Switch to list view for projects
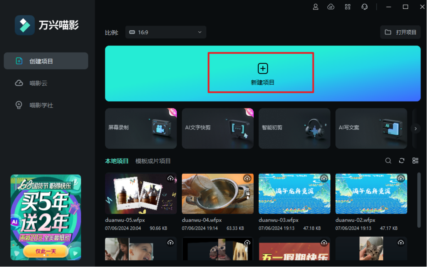This screenshot has height=267, width=427. point(415,161)
